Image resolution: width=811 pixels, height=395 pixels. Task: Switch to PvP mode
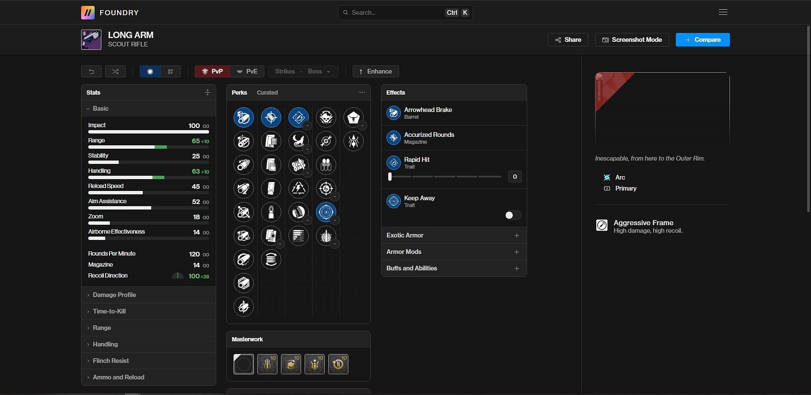pyautogui.click(x=212, y=71)
